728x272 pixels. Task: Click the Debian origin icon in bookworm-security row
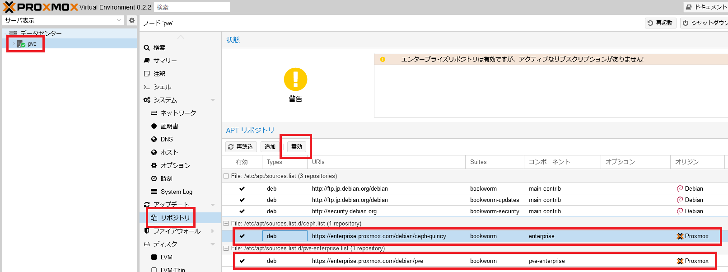680,211
